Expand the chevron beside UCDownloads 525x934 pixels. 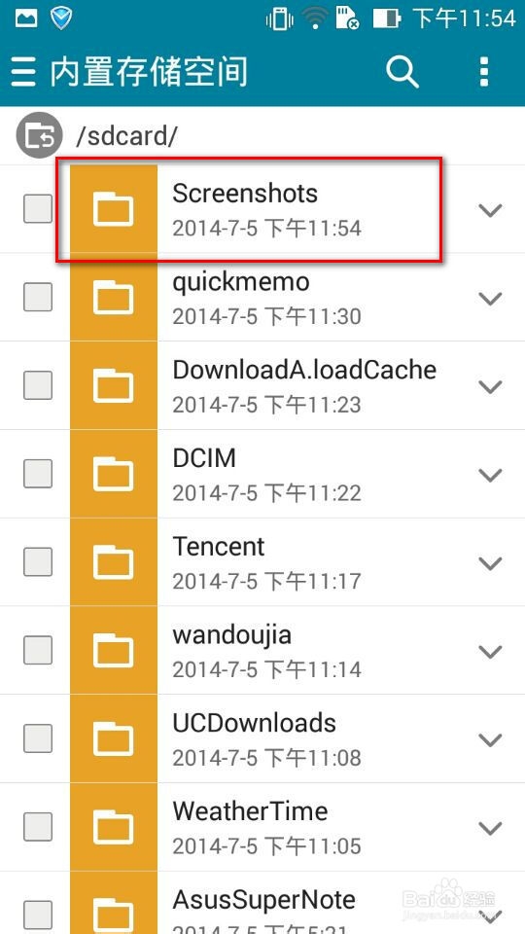coord(490,739)
